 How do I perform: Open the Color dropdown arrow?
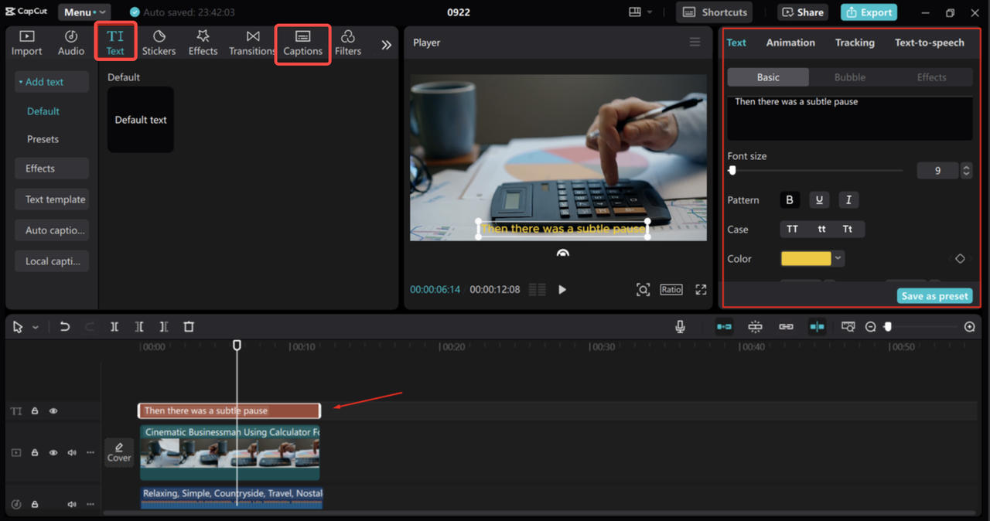pos(838,259)
